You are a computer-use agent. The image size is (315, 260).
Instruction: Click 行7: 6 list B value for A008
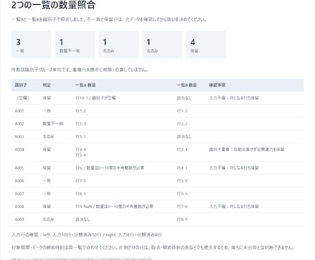pyautogui.click(x=182, y=207)
